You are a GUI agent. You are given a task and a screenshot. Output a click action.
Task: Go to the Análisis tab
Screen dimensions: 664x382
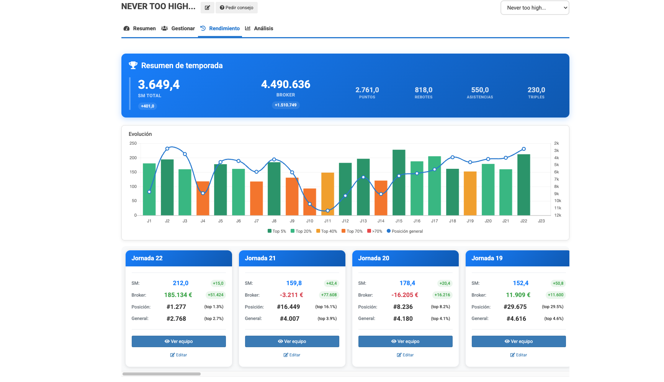[259, 28]
